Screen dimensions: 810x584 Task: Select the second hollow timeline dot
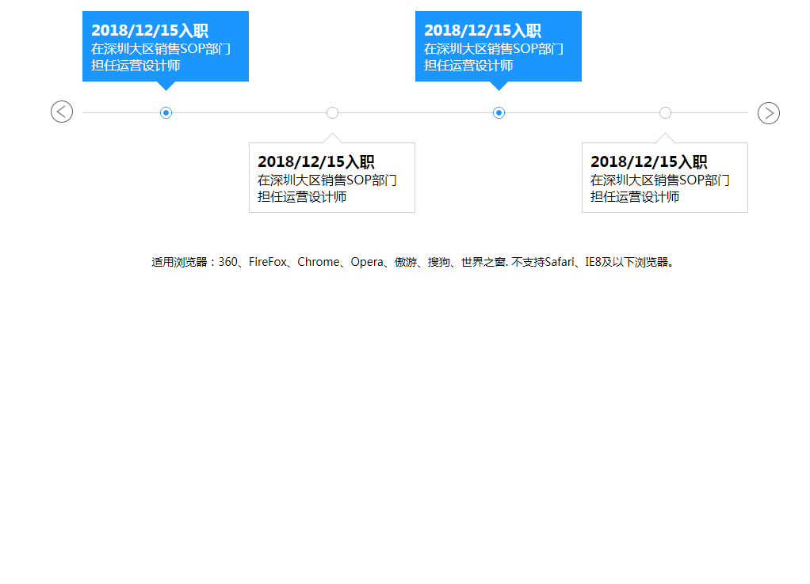pyautogui.click(x=332, y=112)
